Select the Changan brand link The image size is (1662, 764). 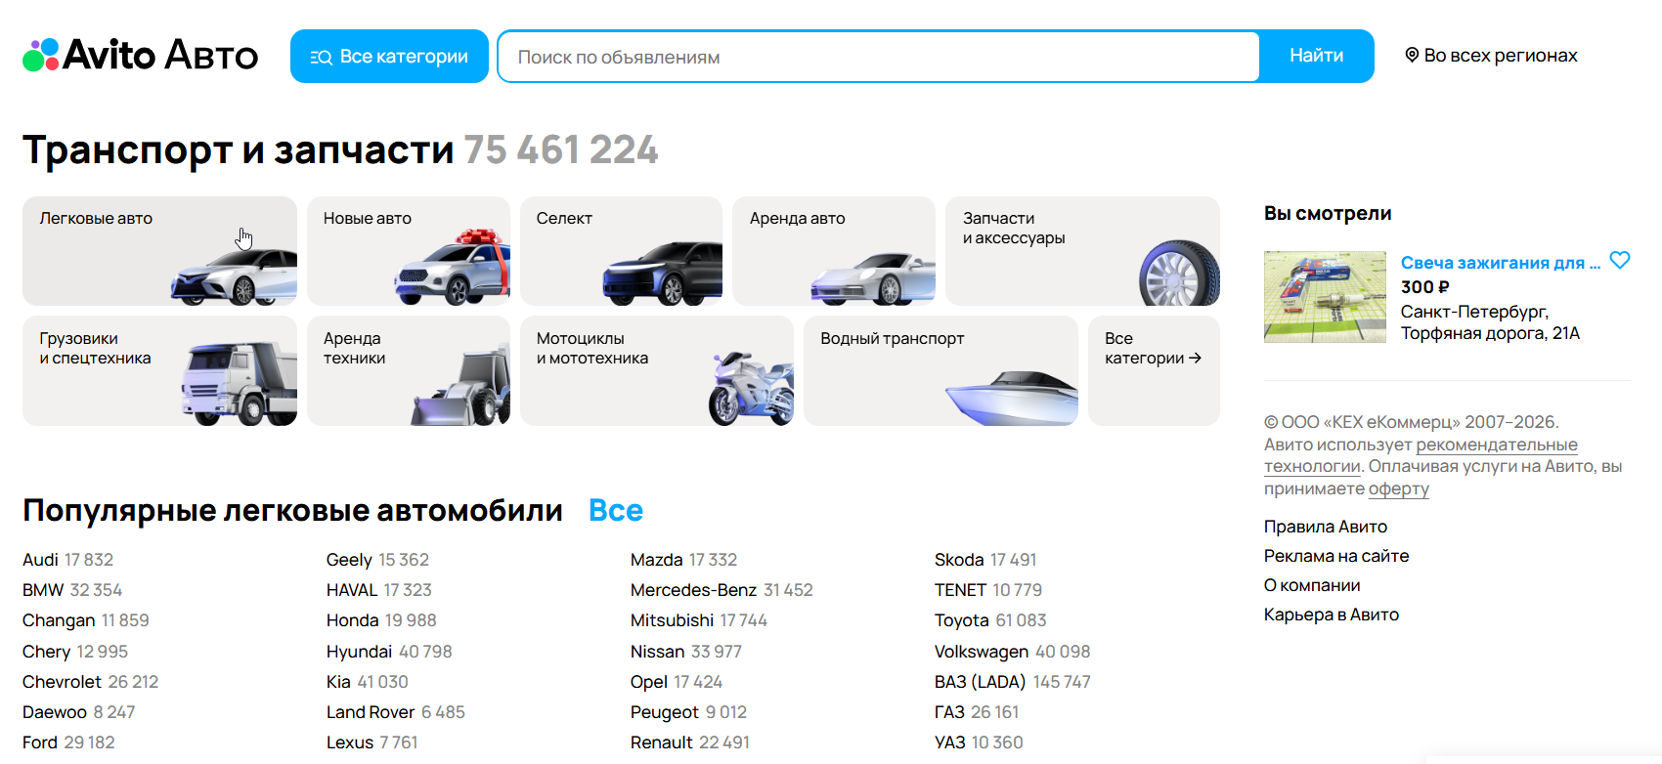coord(59,620)
